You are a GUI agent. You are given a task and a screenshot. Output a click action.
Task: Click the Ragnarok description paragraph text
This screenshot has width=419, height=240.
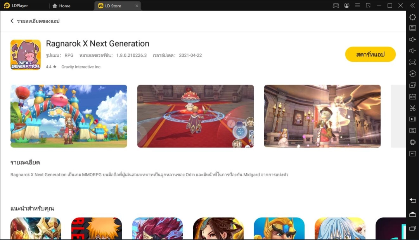(149, 175)
